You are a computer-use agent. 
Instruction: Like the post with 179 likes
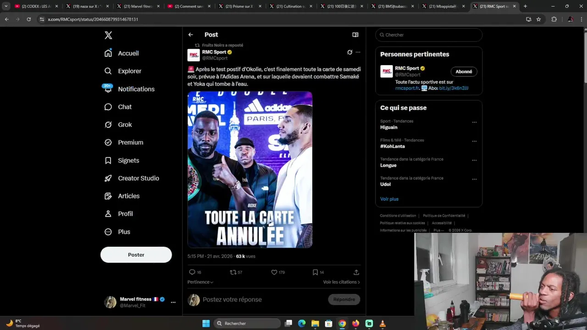coord(274,272)
